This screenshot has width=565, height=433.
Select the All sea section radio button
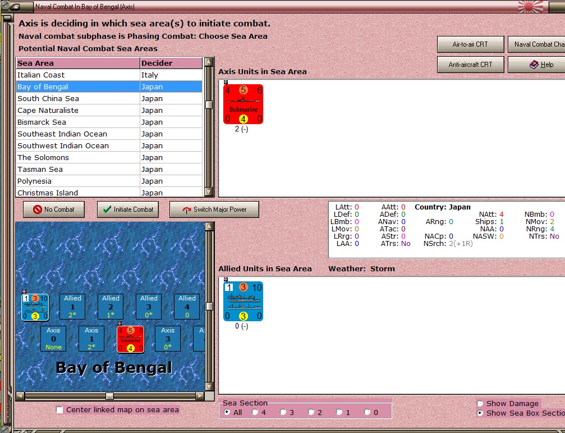coord(227,412)
